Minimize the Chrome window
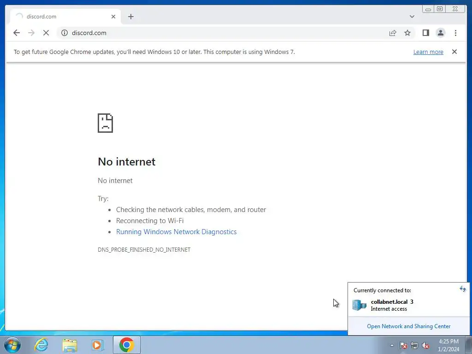 428,9
